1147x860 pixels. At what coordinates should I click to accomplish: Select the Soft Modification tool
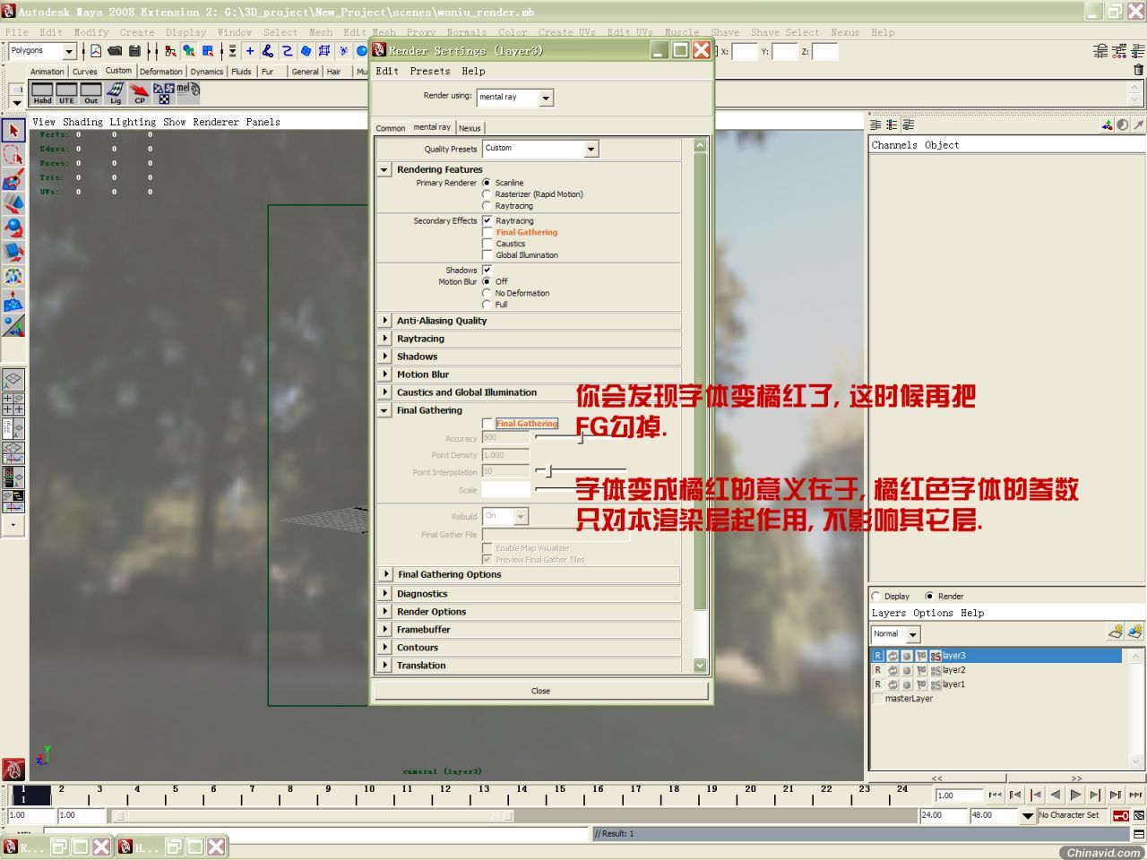pos(13,301)
